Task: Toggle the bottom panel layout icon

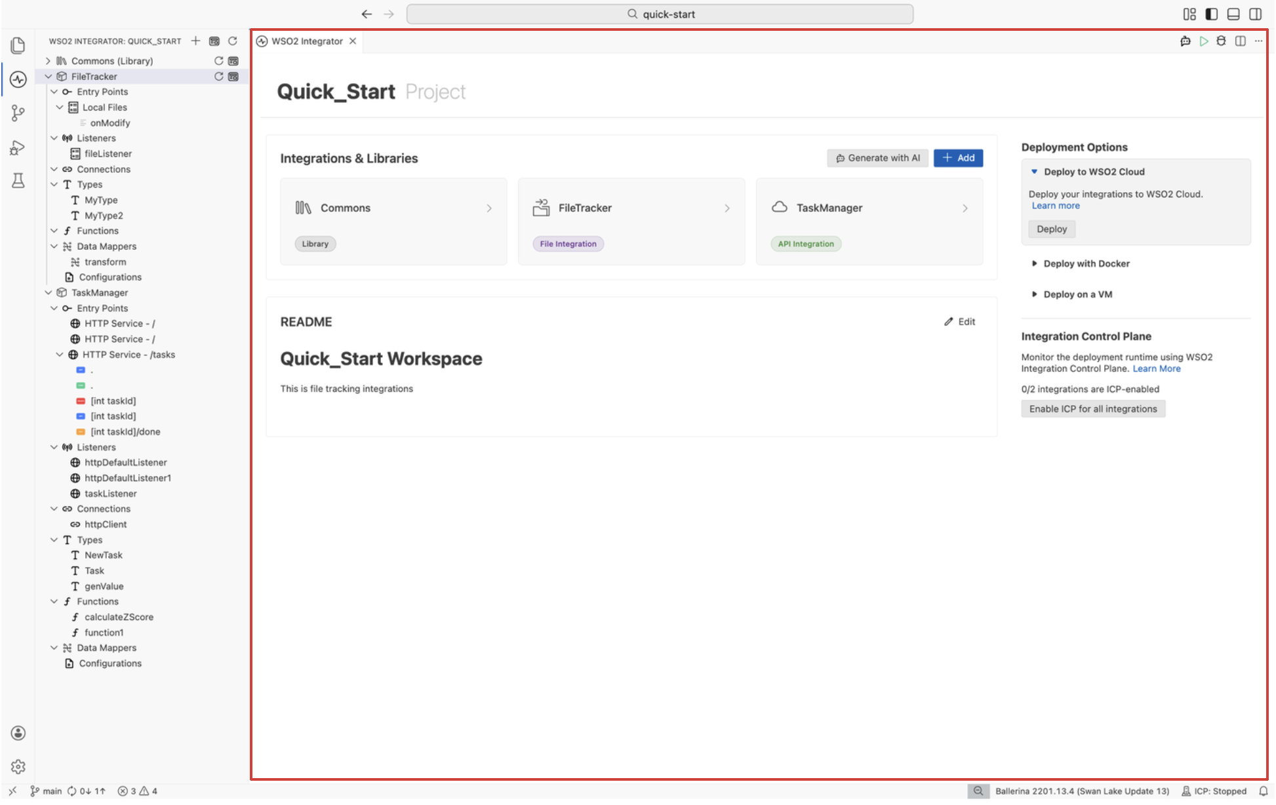Action: (1233, 14)
